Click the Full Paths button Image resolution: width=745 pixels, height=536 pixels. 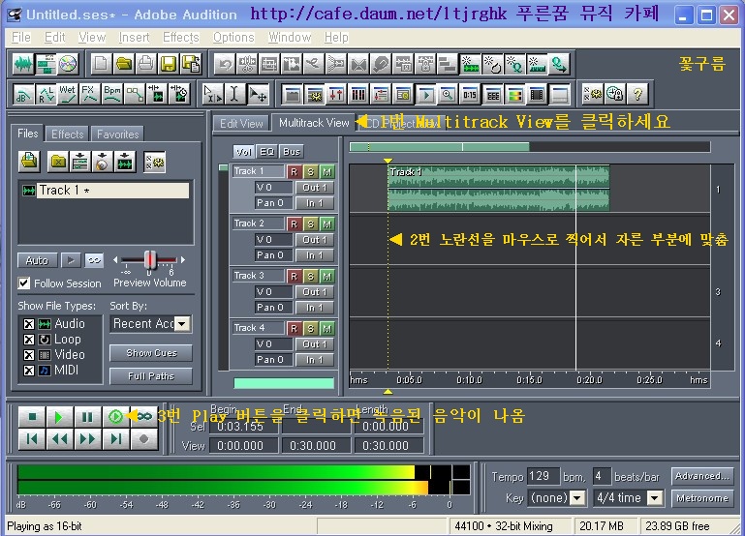(x=151, y=376)
